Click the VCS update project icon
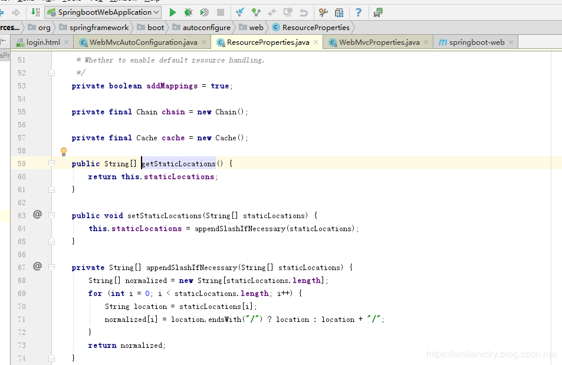 (x=240, y=12)
